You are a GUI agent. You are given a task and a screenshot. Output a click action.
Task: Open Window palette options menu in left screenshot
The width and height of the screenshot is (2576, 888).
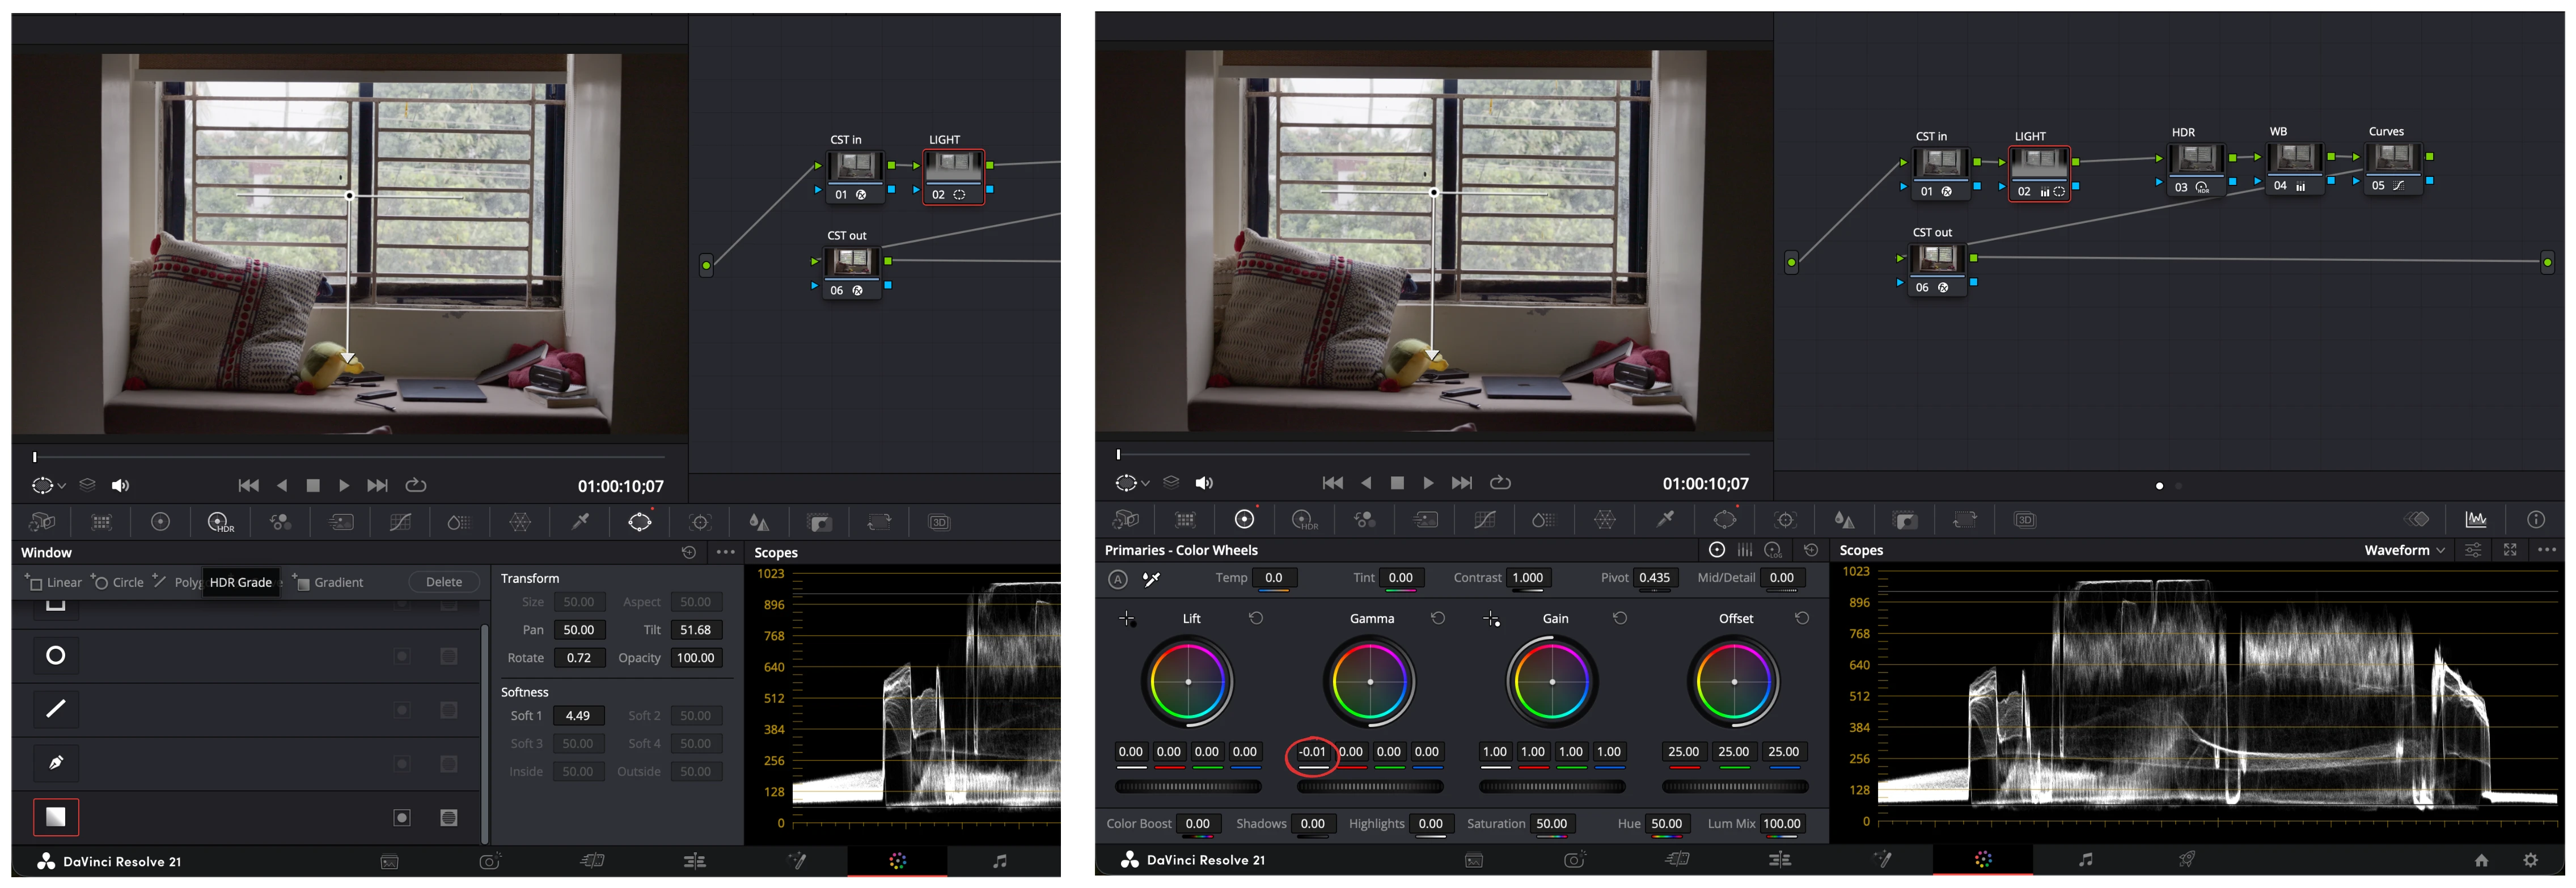[x=726, y=552]
